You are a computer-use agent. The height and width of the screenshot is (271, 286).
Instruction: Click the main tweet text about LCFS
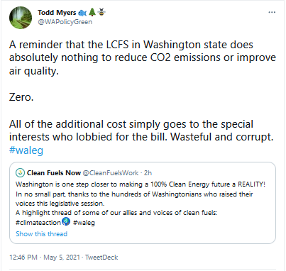pyautogui.click(x=143, y=97)
